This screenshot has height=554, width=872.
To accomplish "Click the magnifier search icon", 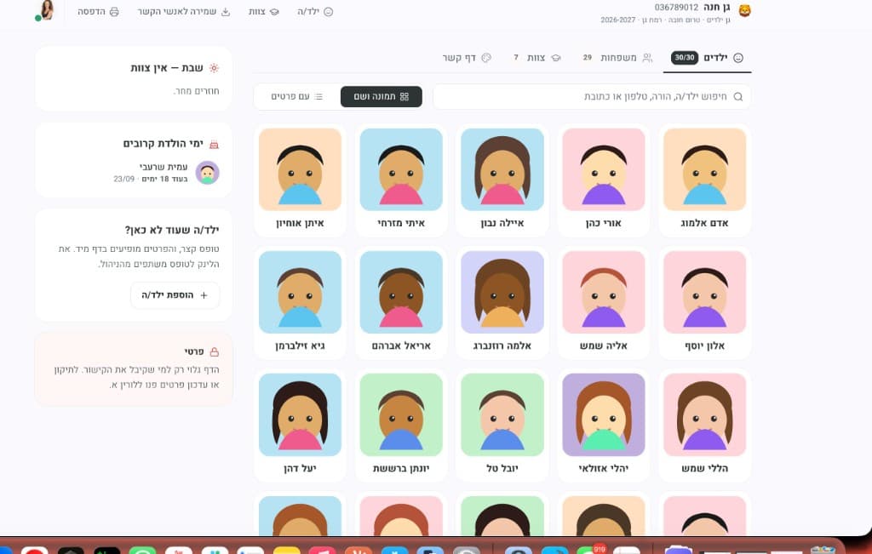I will 738,97.
